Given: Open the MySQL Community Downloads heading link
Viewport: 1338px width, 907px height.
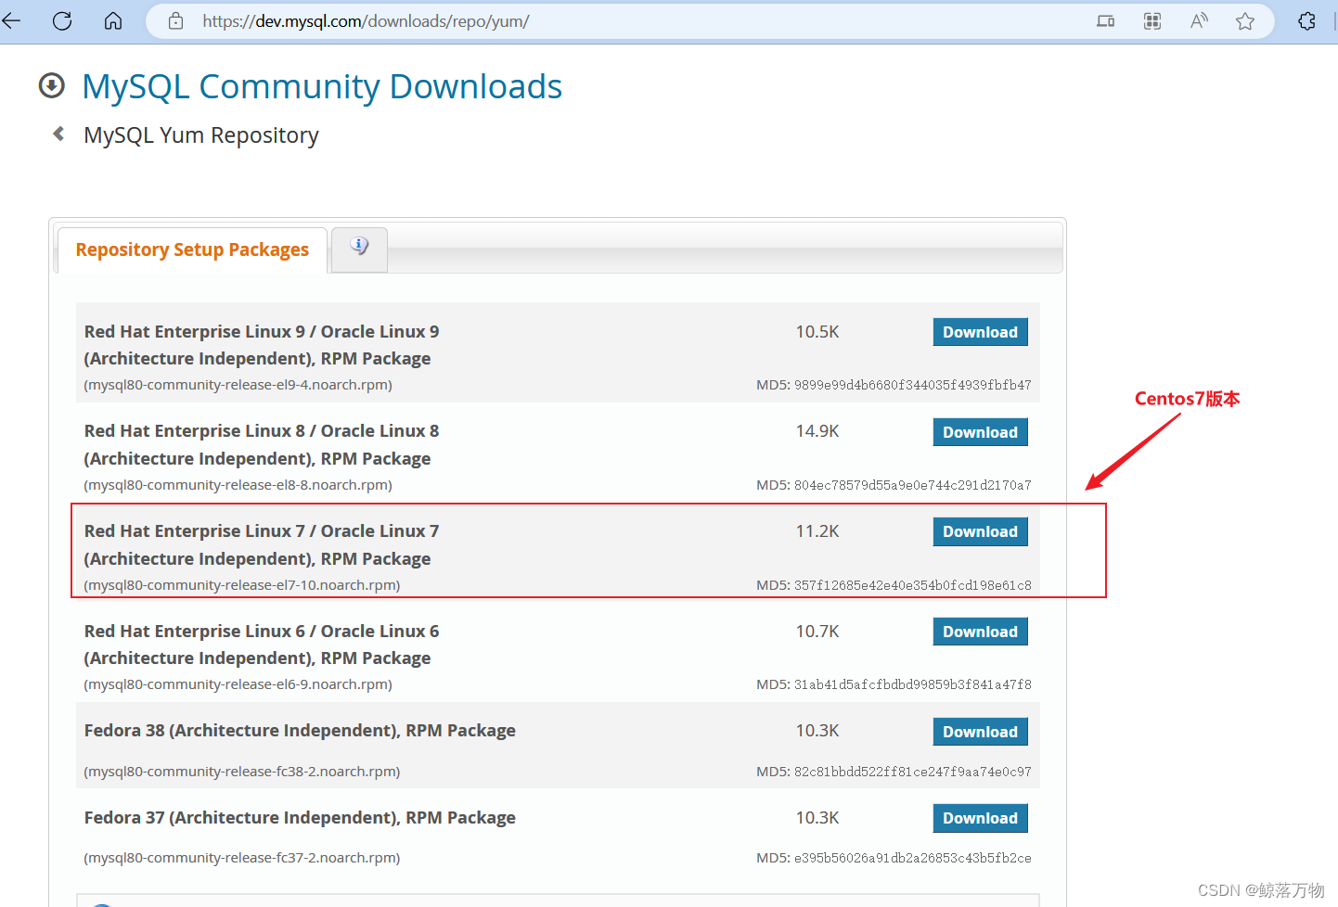Looking at the screenshot, I should pos(322,85).
